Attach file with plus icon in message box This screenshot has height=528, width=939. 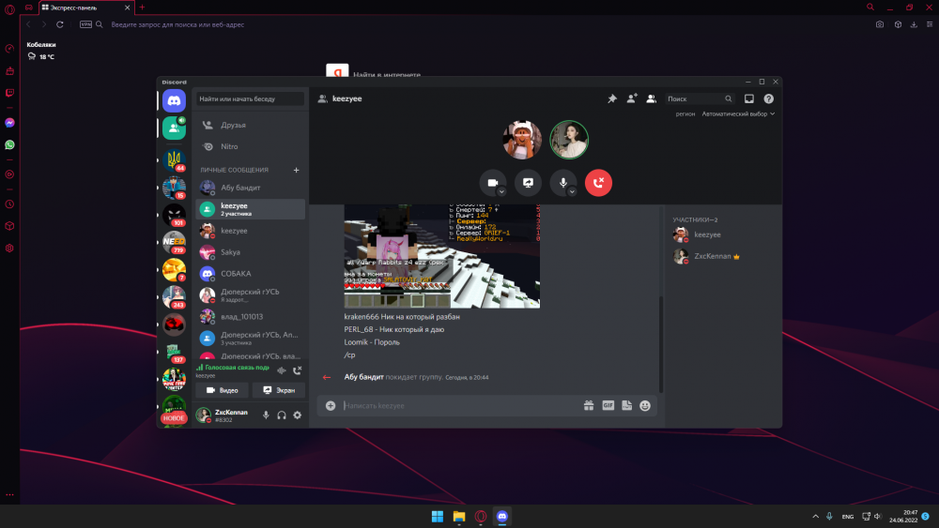331,405
